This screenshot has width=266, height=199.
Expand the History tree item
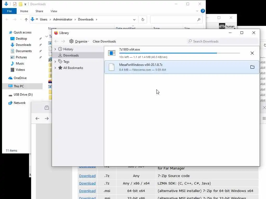[x=55, y=49]
